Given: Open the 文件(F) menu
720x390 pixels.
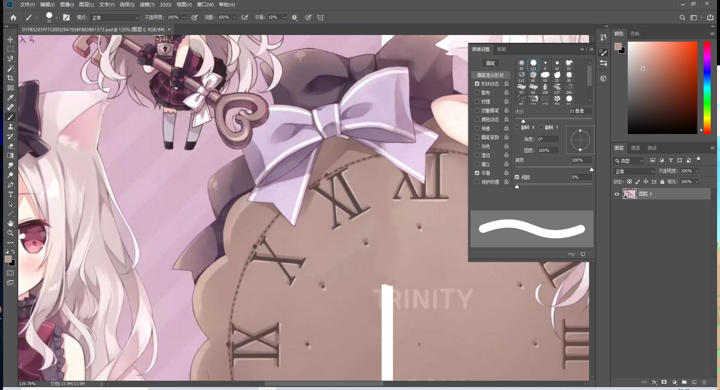Looking at the screenshot, I should 27,4.
